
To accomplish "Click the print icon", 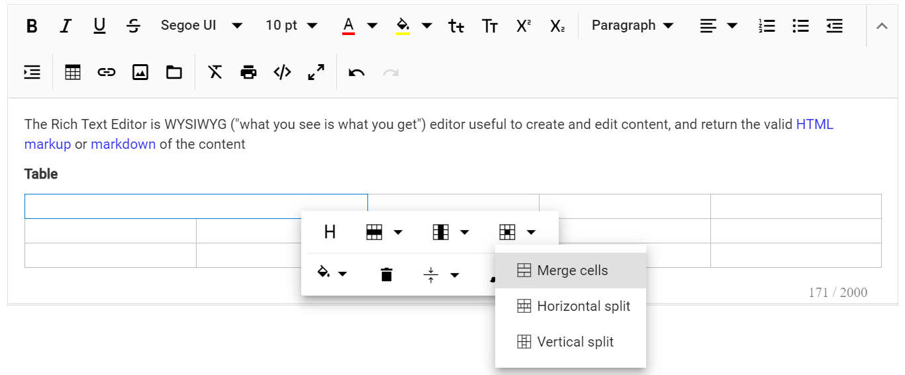I will tap(248, 72).
